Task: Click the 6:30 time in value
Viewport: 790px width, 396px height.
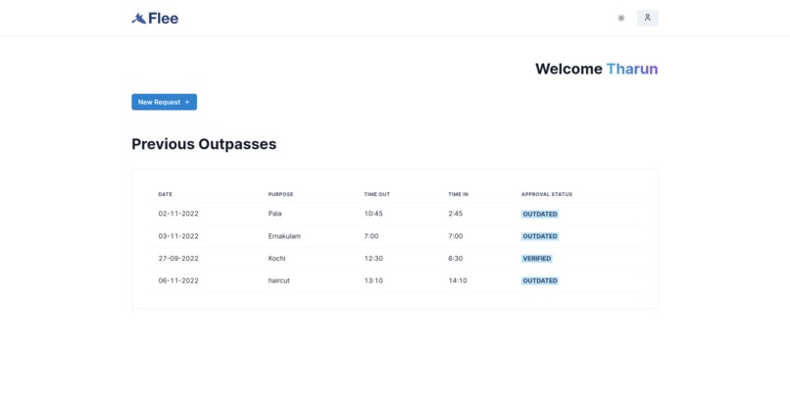Action: pyautogui.click(x=456, y=258)
